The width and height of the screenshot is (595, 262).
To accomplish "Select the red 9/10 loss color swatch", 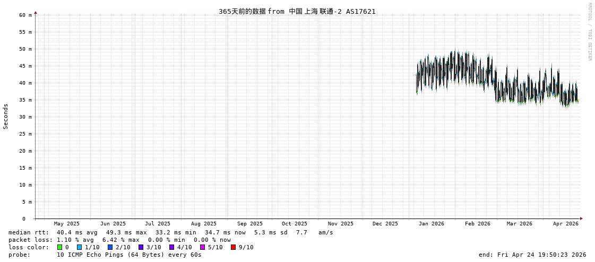I will pyautogui.click(x=233, y=247).
